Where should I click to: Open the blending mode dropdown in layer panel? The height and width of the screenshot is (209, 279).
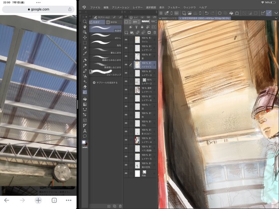[x=137, y=22]
